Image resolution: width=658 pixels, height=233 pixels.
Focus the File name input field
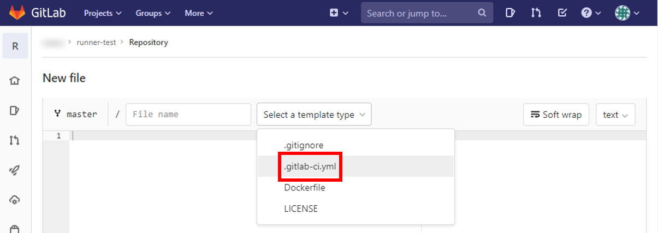(x=188, y=115)
